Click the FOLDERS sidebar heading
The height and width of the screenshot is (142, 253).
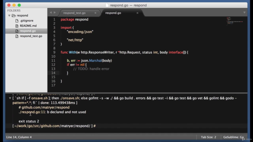click(14, 11)
